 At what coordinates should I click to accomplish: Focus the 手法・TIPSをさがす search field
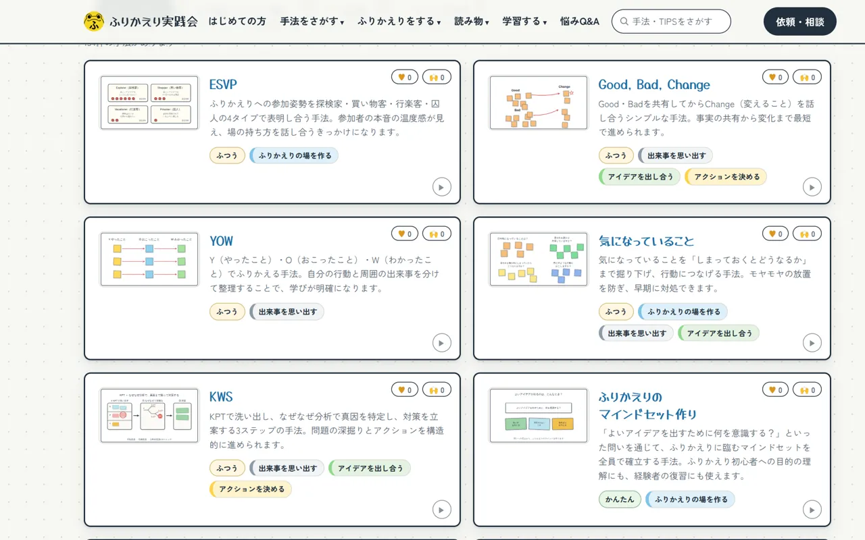(671, 22)
